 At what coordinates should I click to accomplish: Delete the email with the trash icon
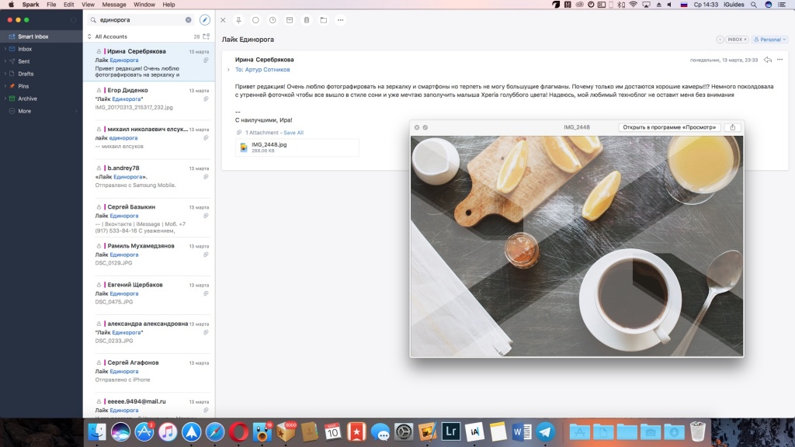click(x=307, y=19)
